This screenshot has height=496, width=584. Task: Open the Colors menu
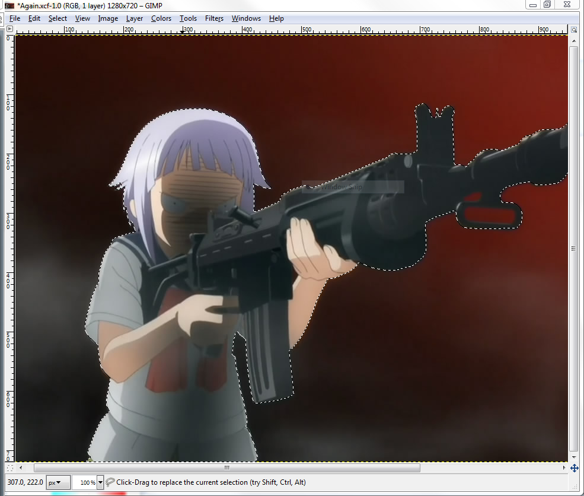(161, 18)
